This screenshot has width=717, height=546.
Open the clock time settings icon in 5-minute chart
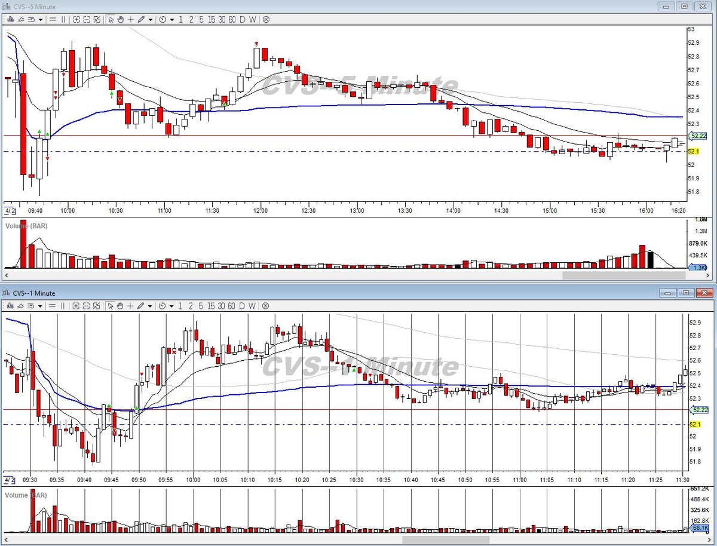[163, 19]
